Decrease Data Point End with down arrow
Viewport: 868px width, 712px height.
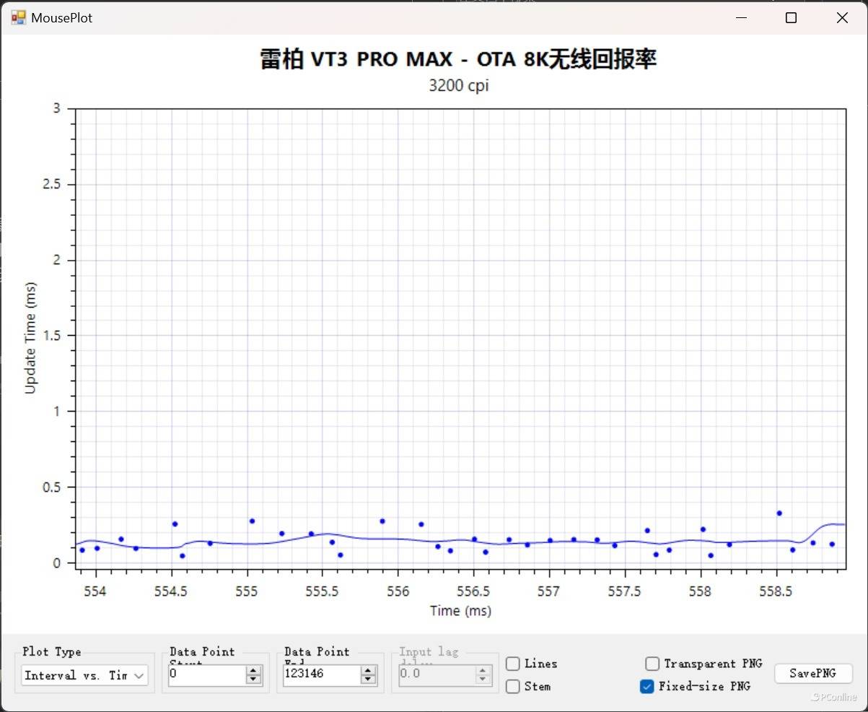(x=368, y=680)
